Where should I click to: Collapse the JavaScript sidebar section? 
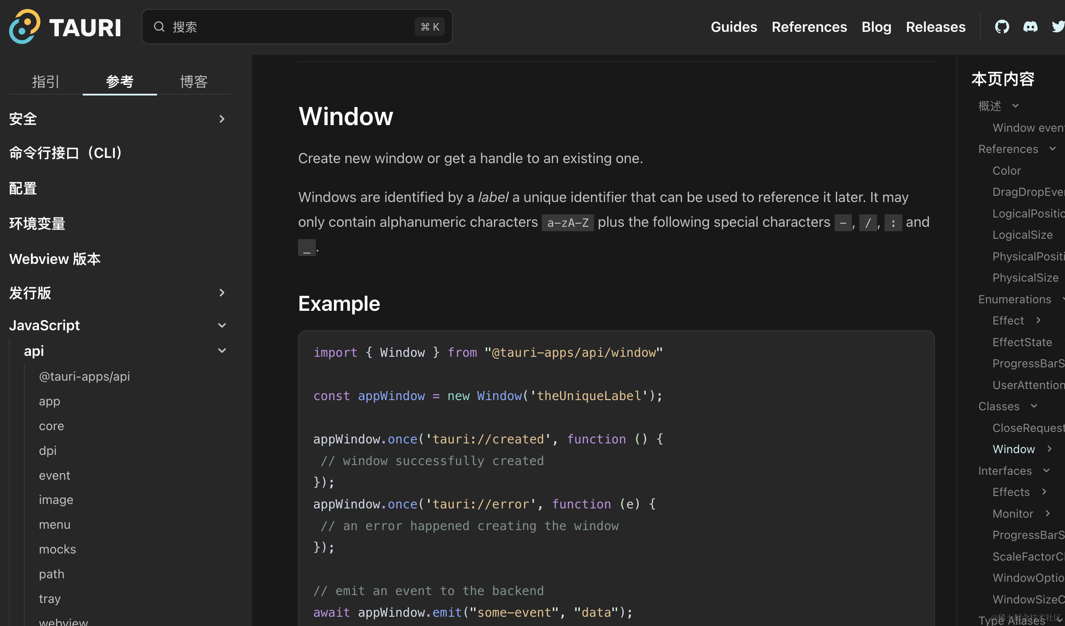[x=222, y=325]
